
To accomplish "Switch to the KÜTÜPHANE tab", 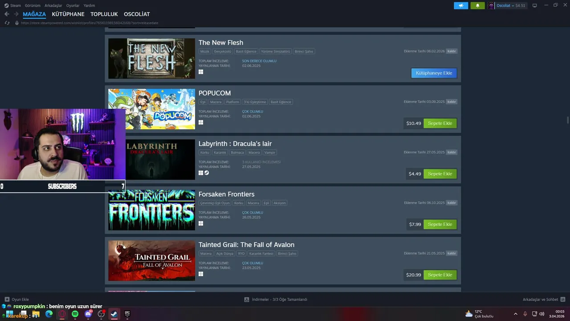I will pos(68,14).
